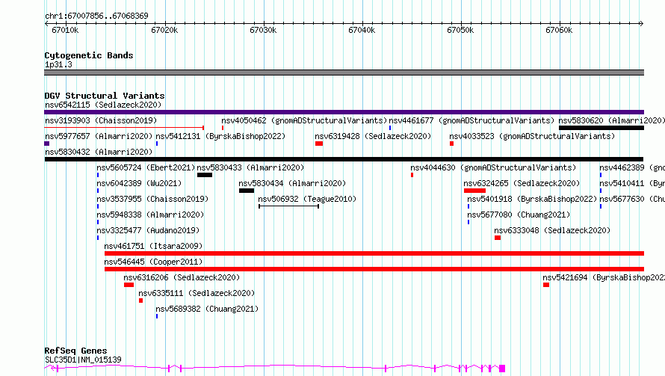
Task: Open nsv5977657 (Almarri2020) variant label
Action: click(x=99, y=136)
